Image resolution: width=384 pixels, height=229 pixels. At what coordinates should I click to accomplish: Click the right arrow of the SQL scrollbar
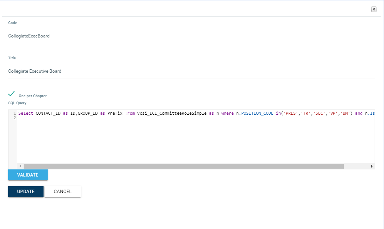pos(372,166)
